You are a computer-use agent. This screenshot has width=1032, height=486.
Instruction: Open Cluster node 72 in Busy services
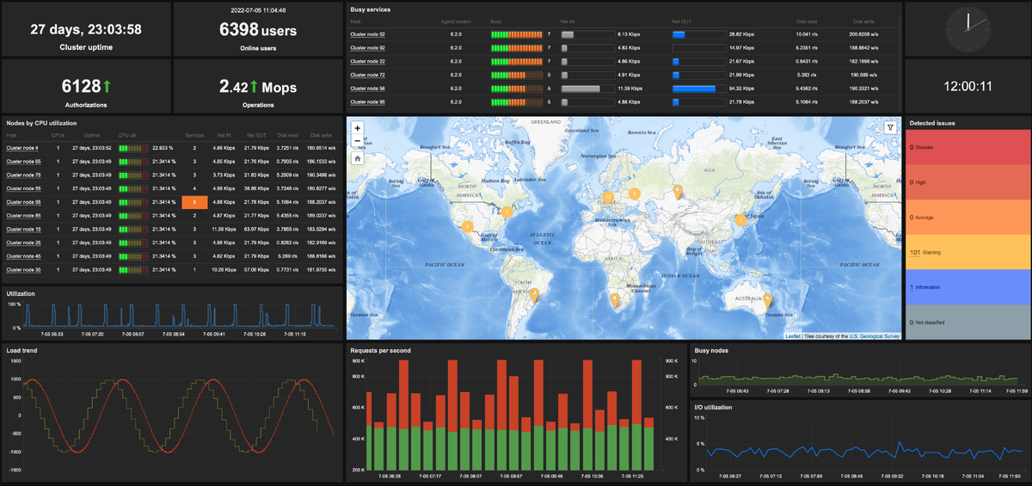pyautogui.click(x=367, y=75)
